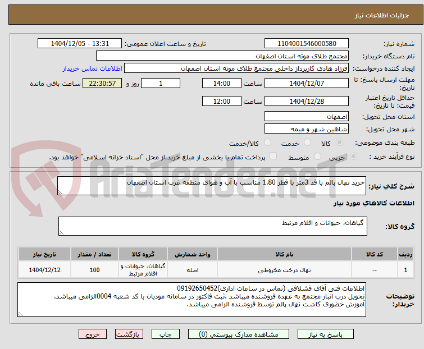
Task: Open اطلاعات تماس خریدار link
Action: tap(93, 68)
